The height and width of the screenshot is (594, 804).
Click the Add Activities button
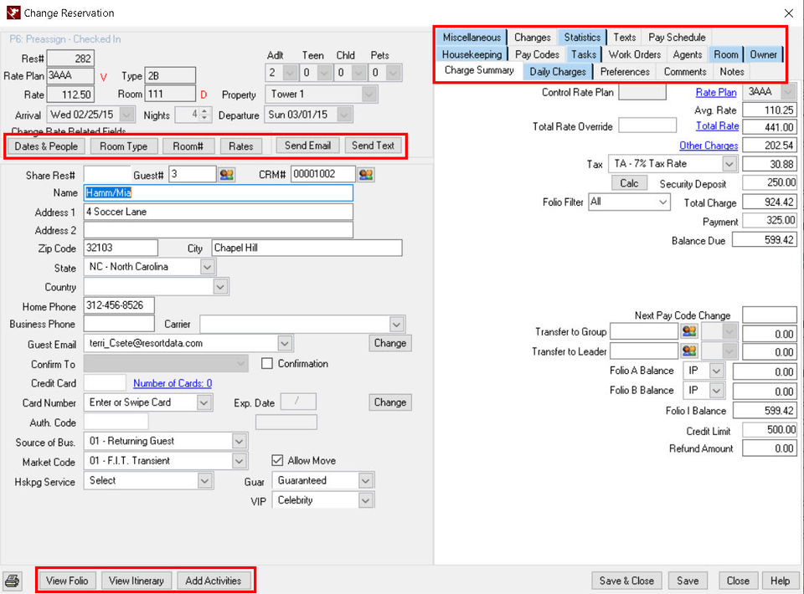(214, 581)
